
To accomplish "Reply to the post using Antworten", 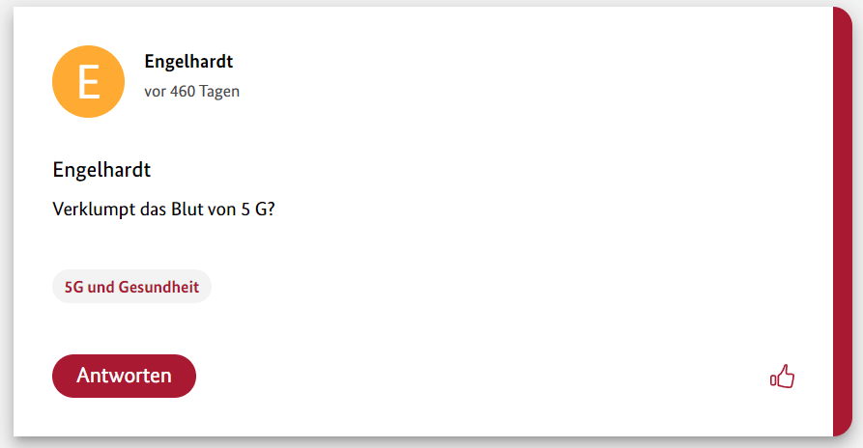I will pyautogui.click(x=124, y=376).
